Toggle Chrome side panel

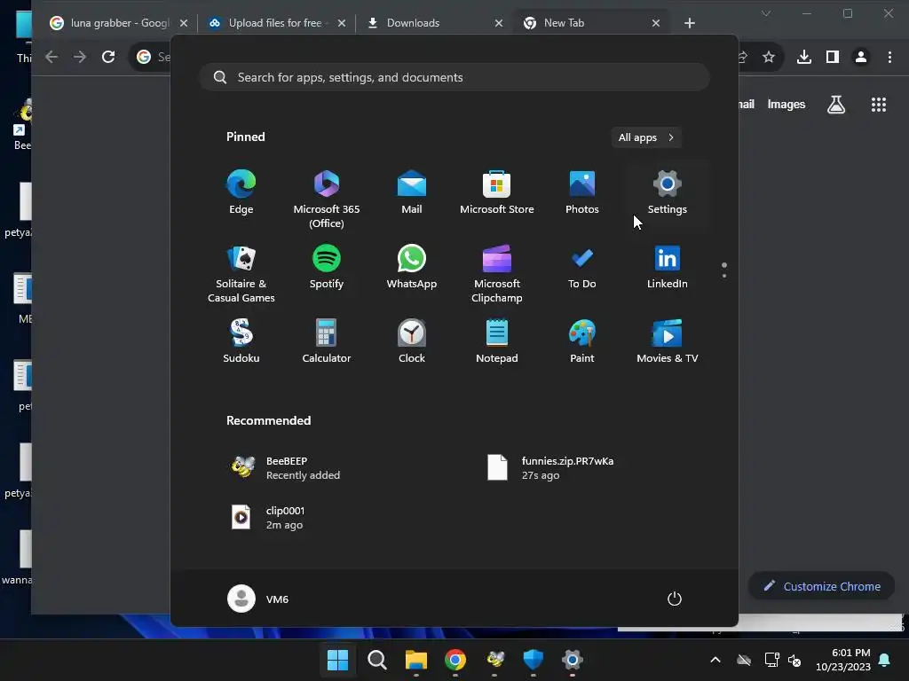pos(833,57)
